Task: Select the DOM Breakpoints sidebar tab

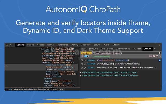Action: coord(123,49)
